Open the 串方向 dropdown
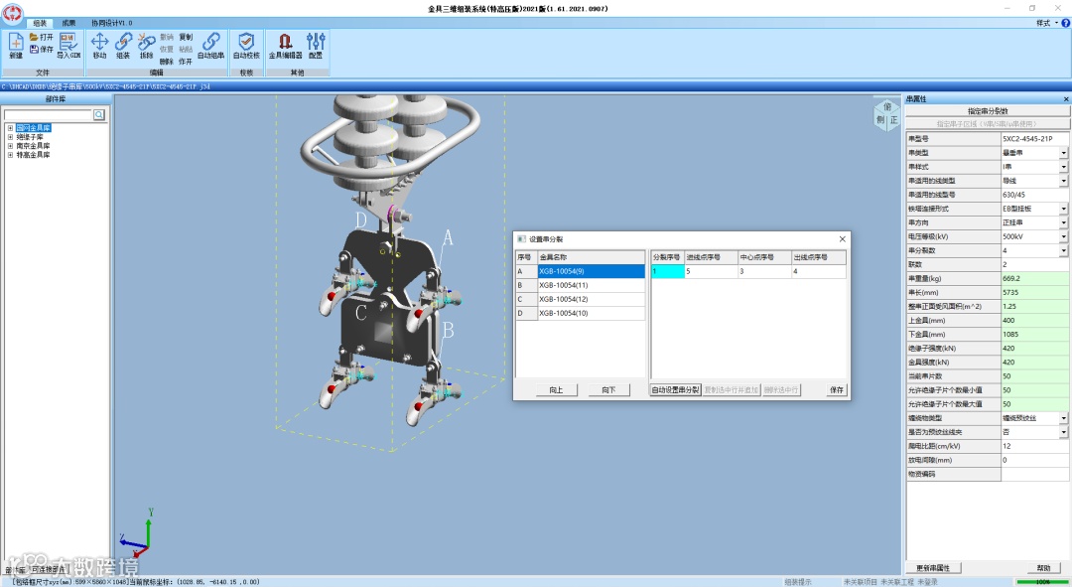The image size is (1072, 587). click(1064, 222)
